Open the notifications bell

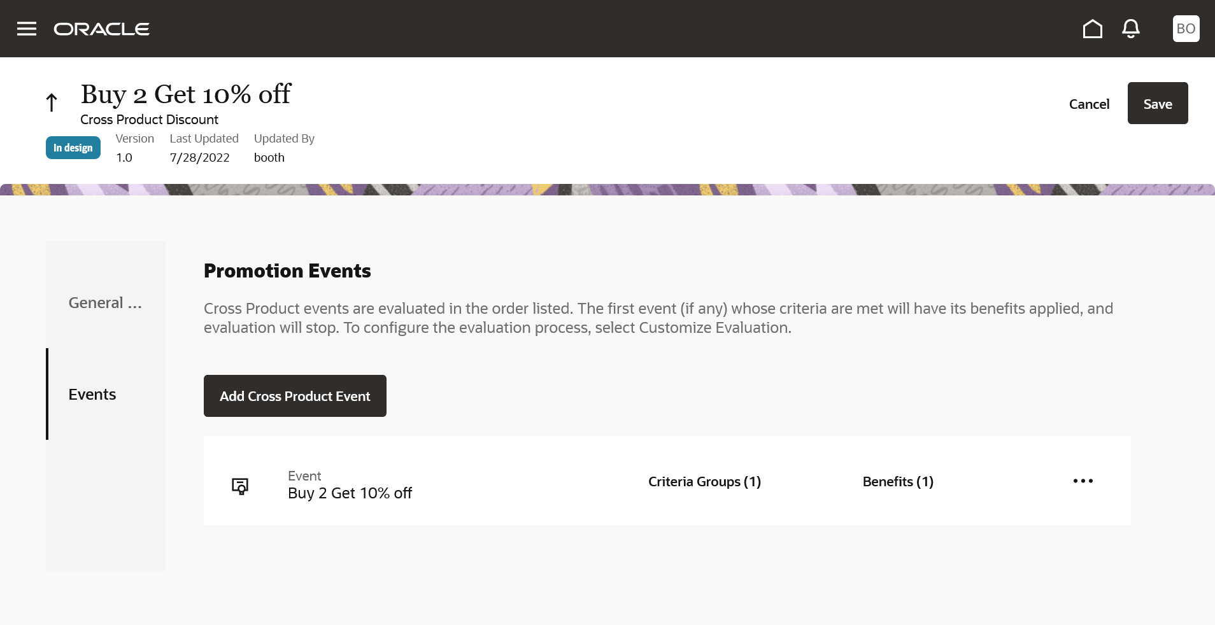coord(1131,29)
